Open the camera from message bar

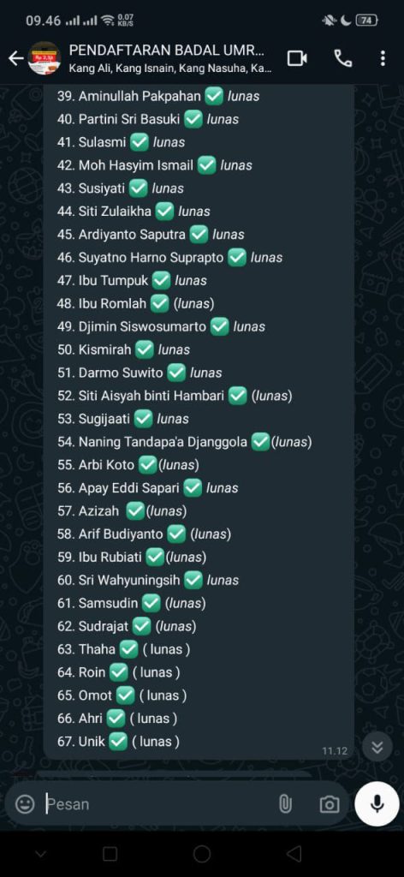pyautogui.click(x=330, y=804)
